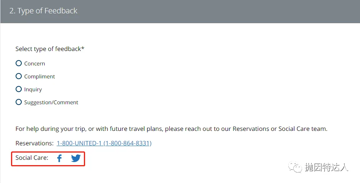Click the 'Compliment' option label text
This screenshot has height=183, width=360.
[40, 76]
